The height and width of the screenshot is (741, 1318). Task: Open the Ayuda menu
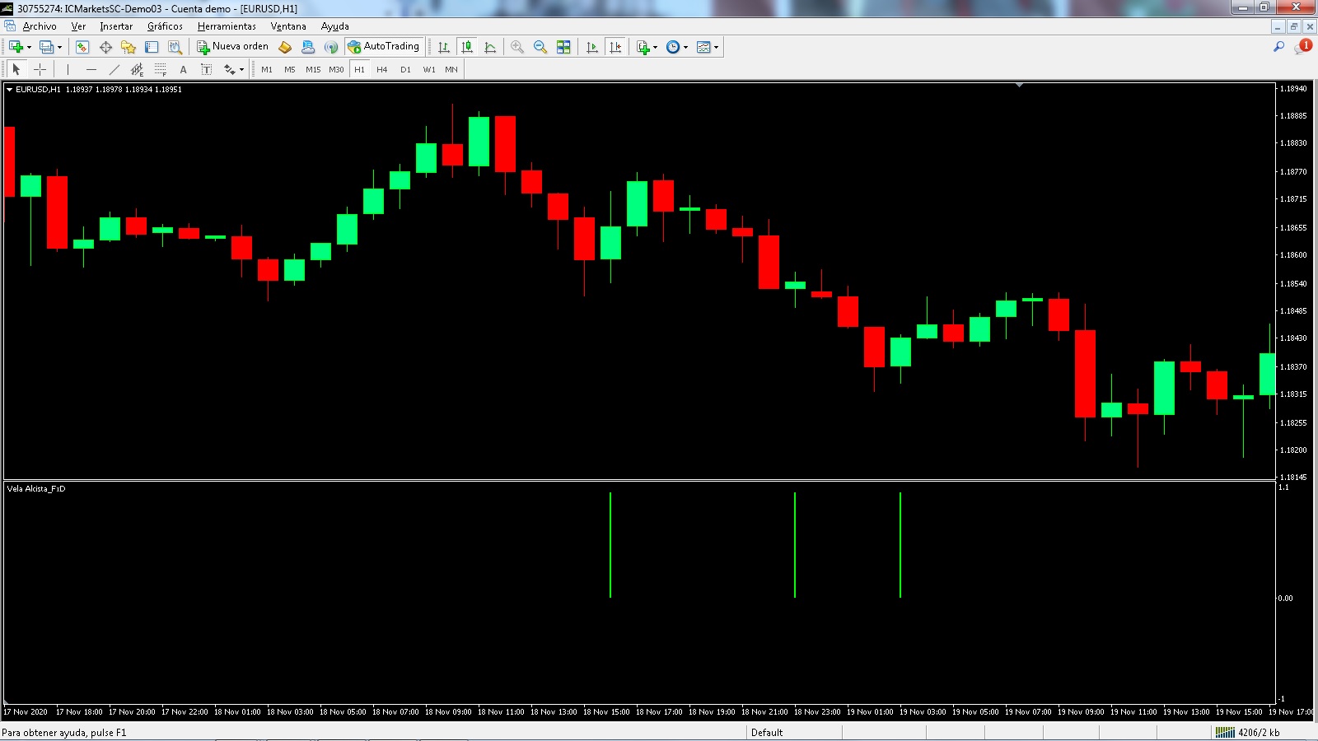(334, 26)
